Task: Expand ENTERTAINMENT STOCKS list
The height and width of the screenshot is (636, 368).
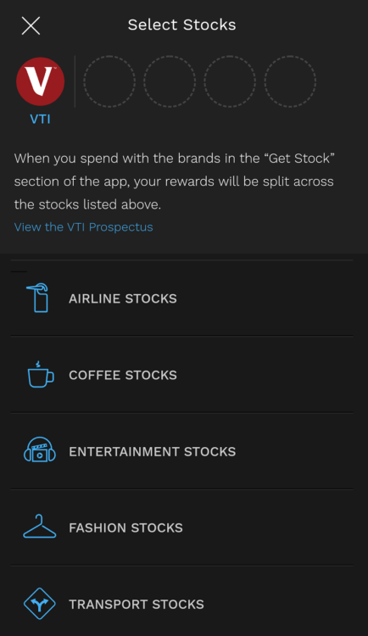Action: (x=181, y=451)
